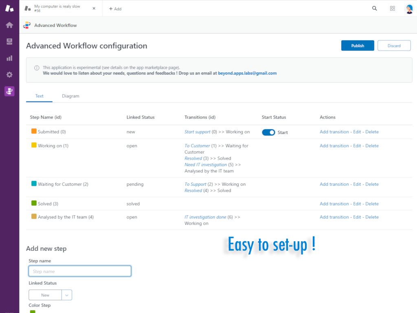
Task: Open the ticket overviews sidebar icon
Action: coord(9,41)
